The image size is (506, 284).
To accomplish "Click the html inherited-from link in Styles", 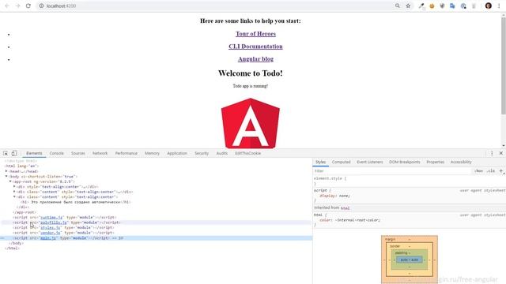I will click(345, 208).
